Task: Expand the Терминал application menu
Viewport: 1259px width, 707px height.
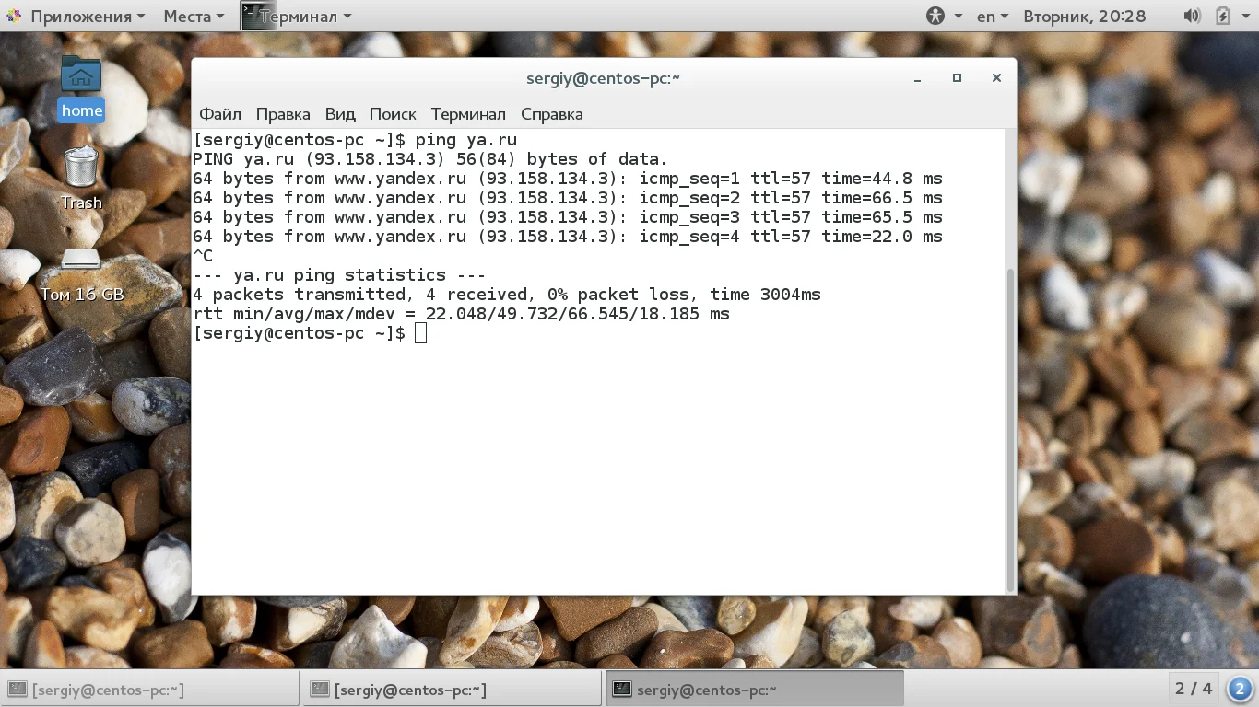Action: 305,17
